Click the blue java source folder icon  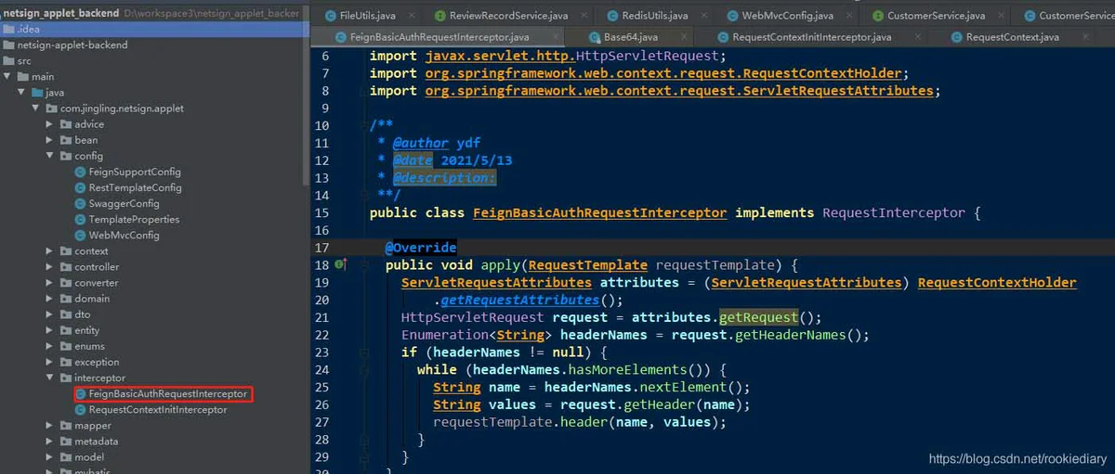(37, 93)
